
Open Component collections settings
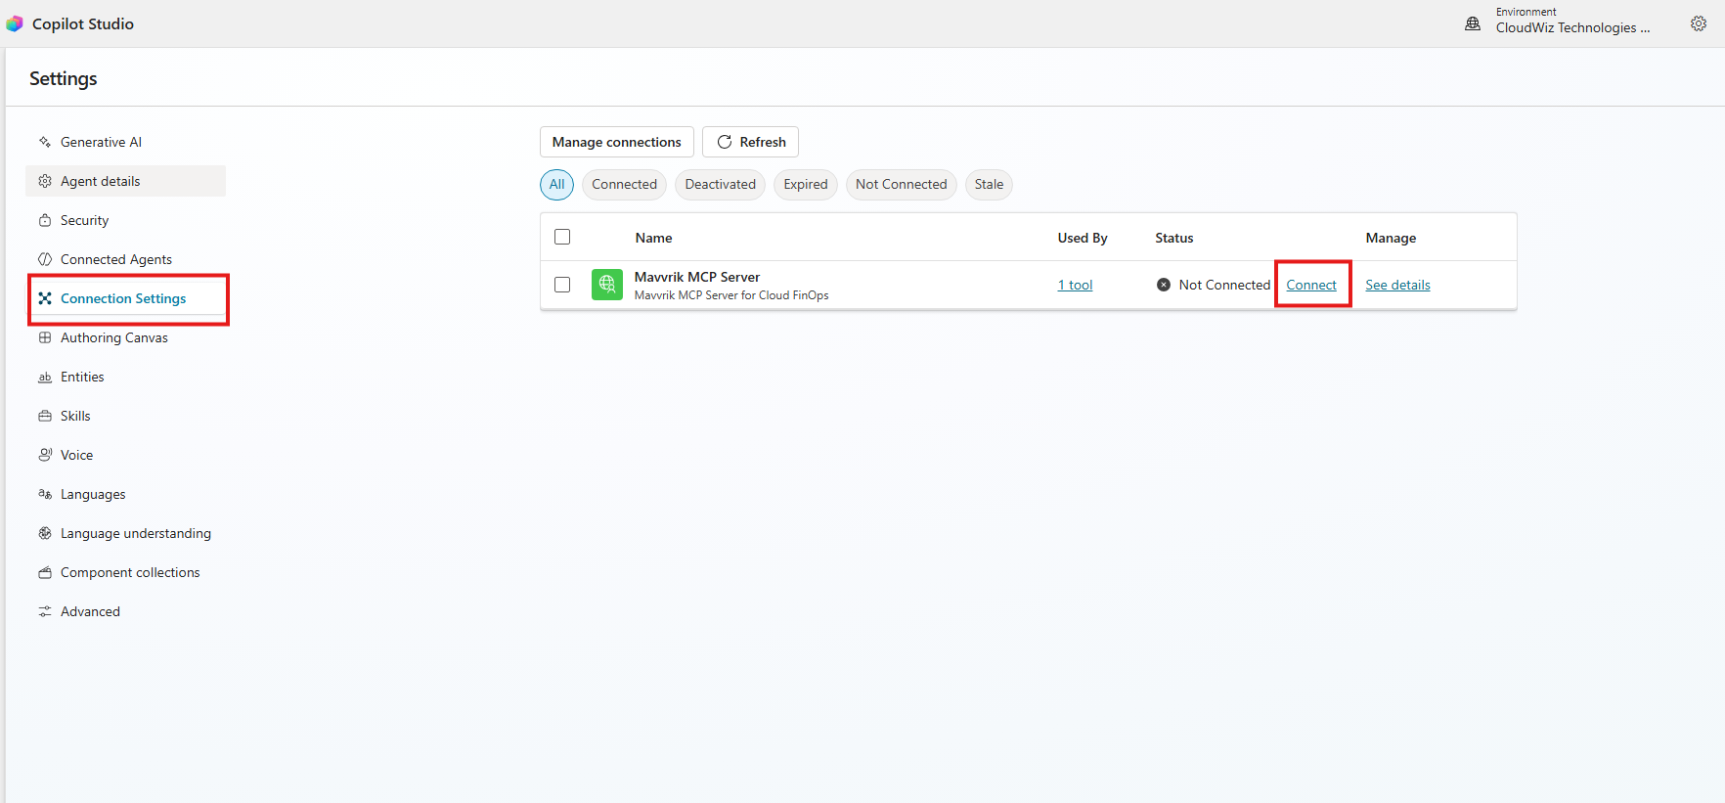(125, 572)
